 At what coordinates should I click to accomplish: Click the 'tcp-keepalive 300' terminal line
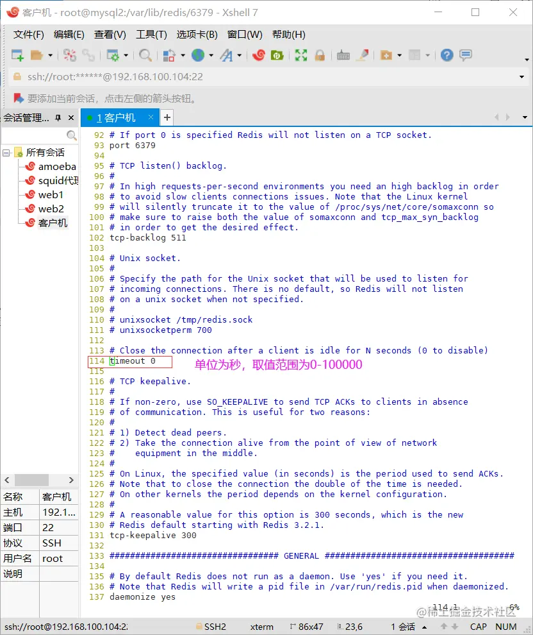click(153, 536)
